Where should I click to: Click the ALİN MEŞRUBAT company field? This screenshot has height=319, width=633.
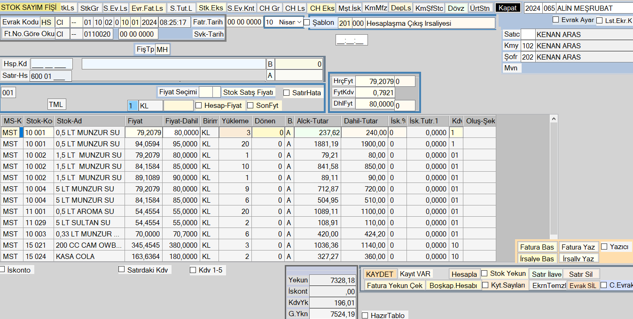(594, 8)
